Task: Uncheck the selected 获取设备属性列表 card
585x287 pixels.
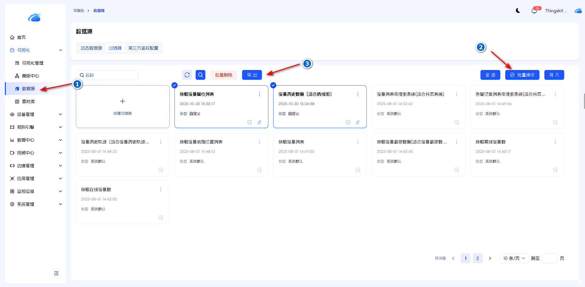Action: click(x=175, y=85)
